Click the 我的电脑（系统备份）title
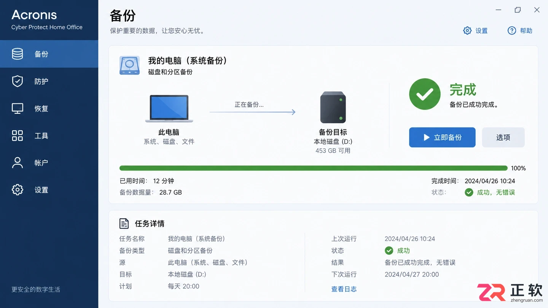 click(188, 60)
